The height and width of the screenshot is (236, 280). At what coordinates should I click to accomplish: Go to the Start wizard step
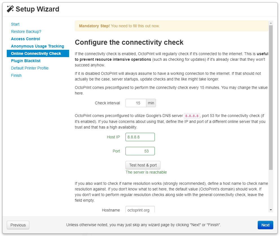(15, 24)
